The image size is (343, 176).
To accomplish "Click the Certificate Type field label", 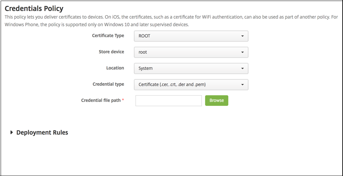I will 108,36.
